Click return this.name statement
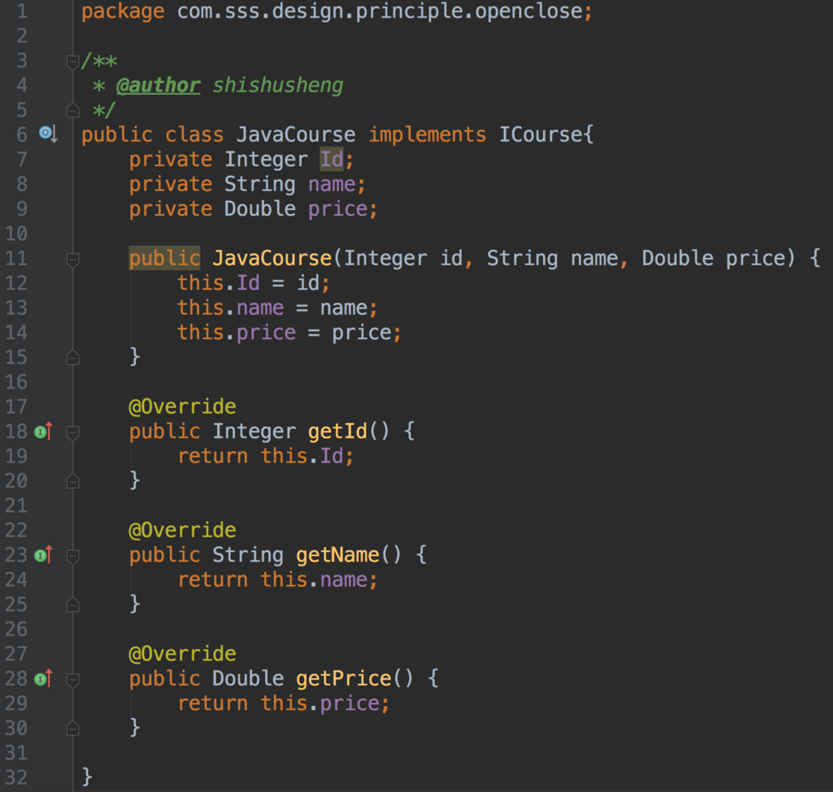Image resolution: width=833 pixels, height=792 pixels. pyautogui.click(x=277, y=580)
